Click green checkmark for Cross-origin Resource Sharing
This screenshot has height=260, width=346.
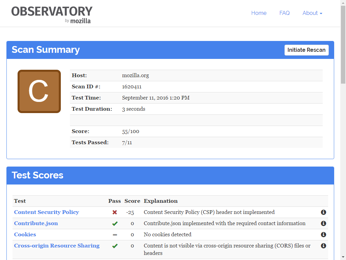click(x=115, y=246)
